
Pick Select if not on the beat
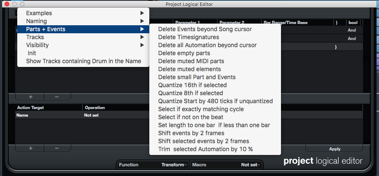[191, 117]
